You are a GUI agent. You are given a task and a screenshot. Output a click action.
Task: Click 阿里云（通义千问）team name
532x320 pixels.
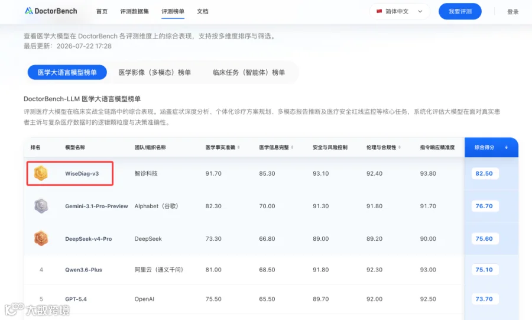(159, 270)
